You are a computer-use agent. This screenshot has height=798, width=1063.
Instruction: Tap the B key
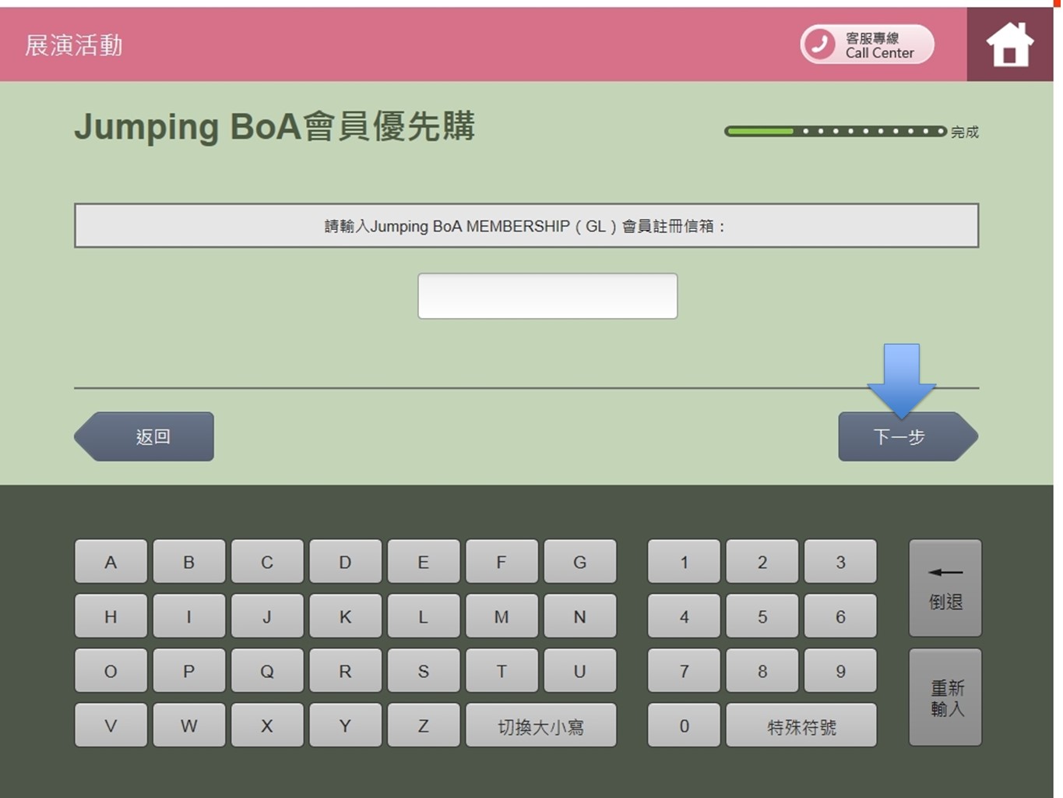click(189, 562)
